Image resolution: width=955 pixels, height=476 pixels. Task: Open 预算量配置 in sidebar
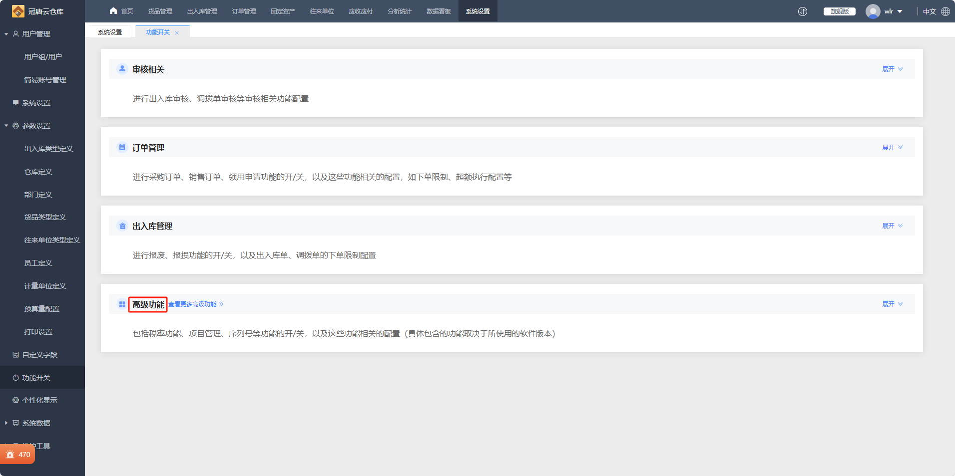pyautogui.click(x=41, y=309)
